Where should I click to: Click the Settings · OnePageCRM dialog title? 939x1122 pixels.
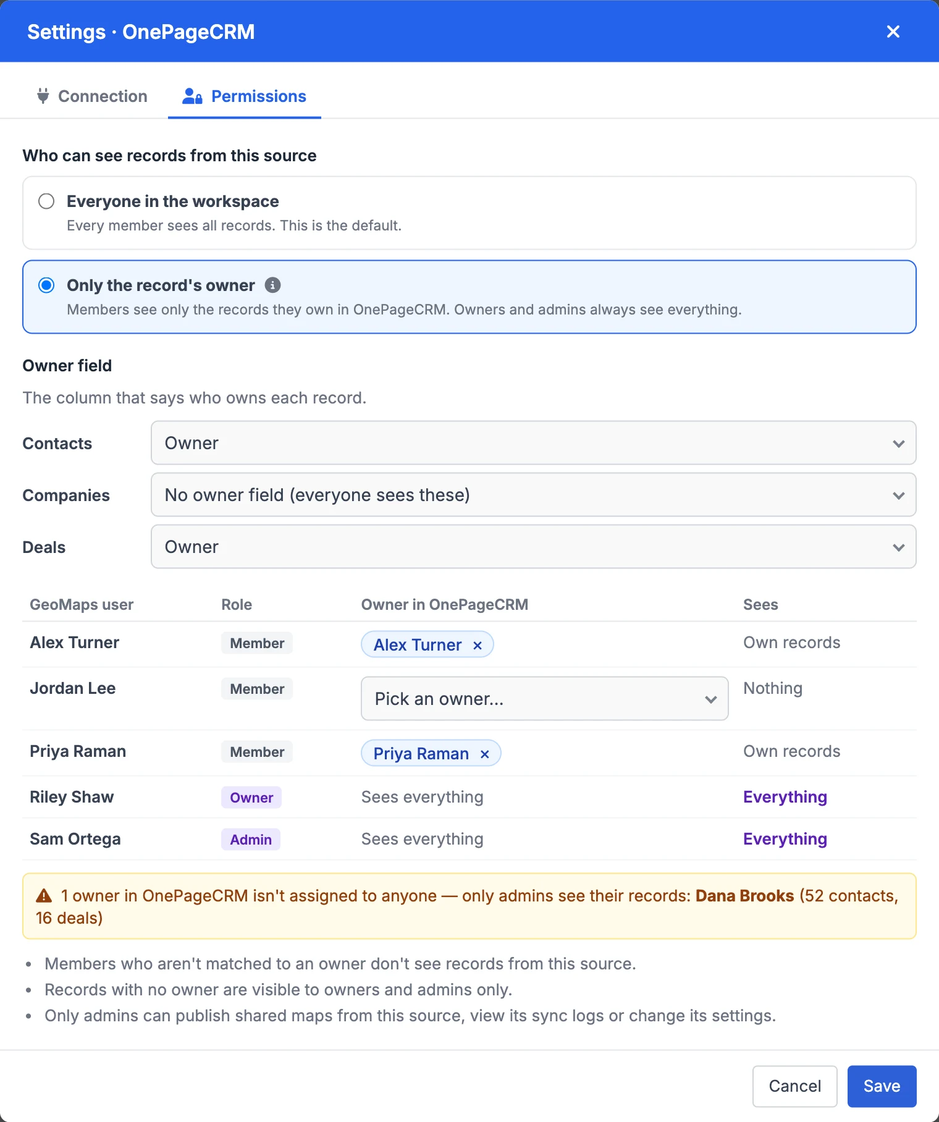click(141, 32)
